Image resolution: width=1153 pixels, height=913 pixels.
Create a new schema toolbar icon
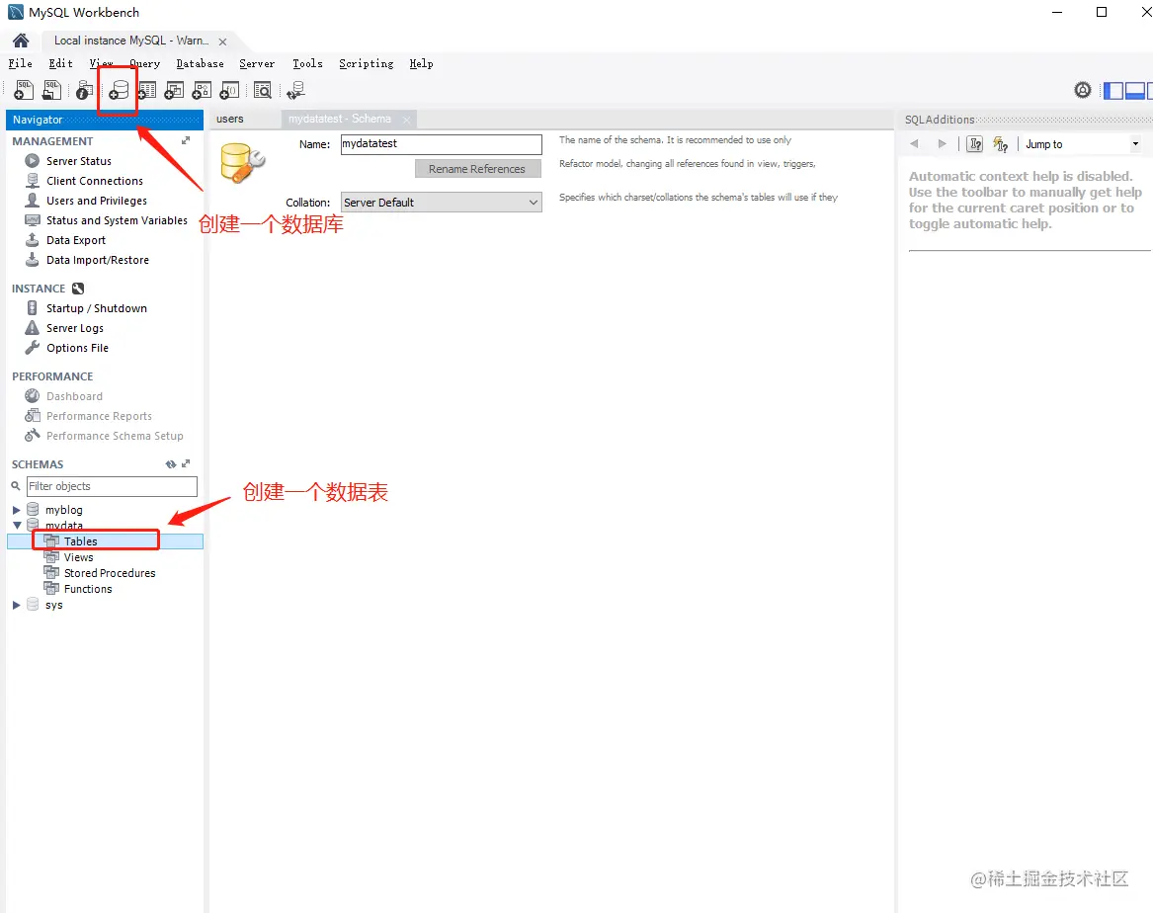click(119, 91)
